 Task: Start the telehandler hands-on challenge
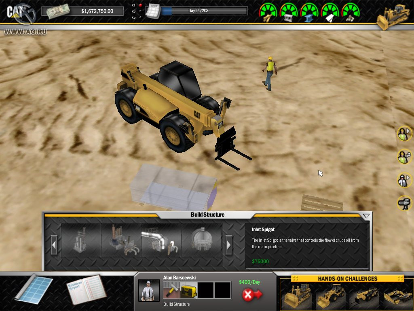(364, 296)
